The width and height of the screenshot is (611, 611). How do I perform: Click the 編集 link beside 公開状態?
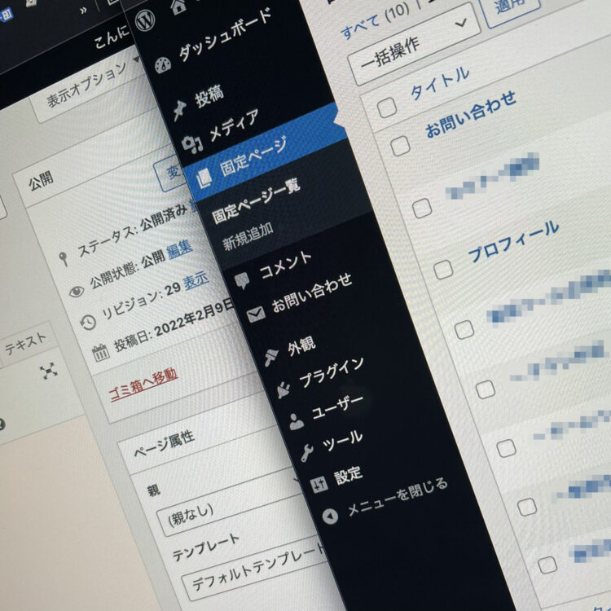point(179,249)
